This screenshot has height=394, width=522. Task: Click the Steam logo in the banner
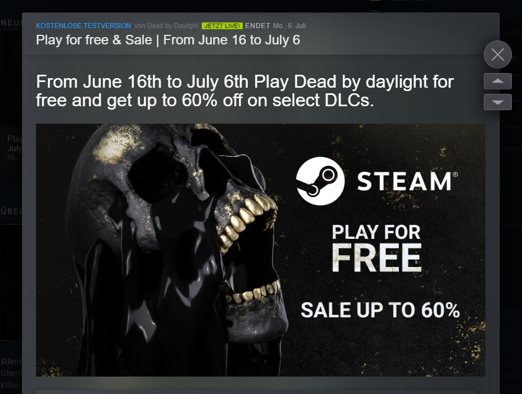pyautogui.click(x=320, y=181)
